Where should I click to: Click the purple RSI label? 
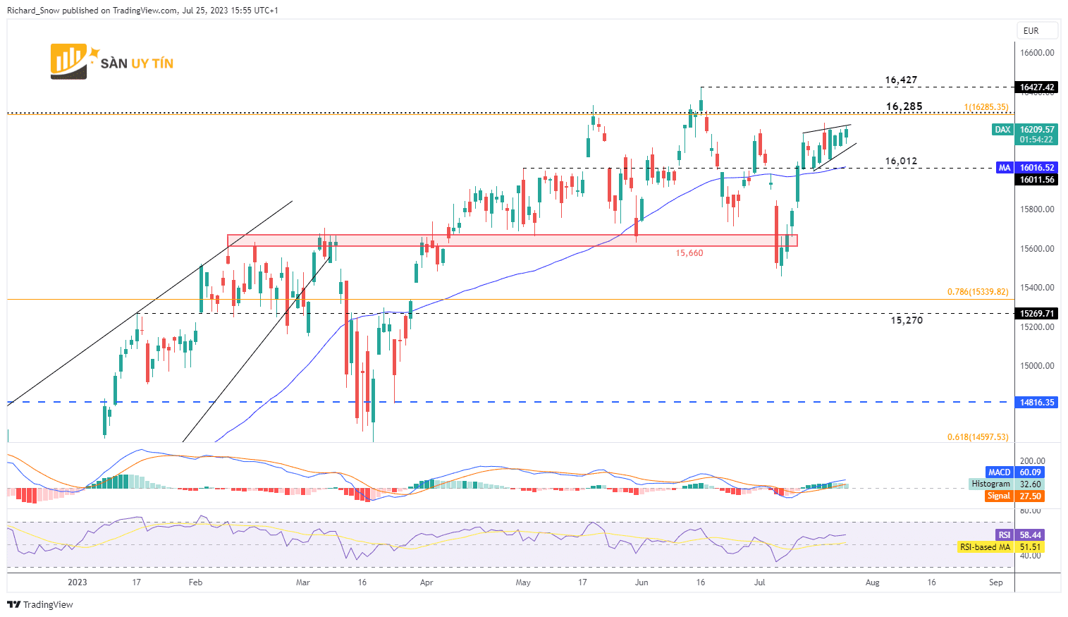pyautogui.click(x=1005, y=535)
